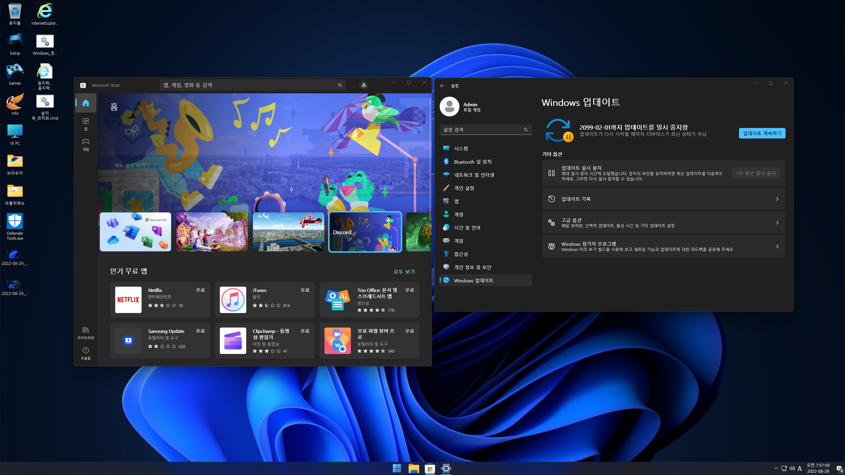Screen dimensions: 845x475
Task: Click the Store user profile icon
Action: pos(363,85)
